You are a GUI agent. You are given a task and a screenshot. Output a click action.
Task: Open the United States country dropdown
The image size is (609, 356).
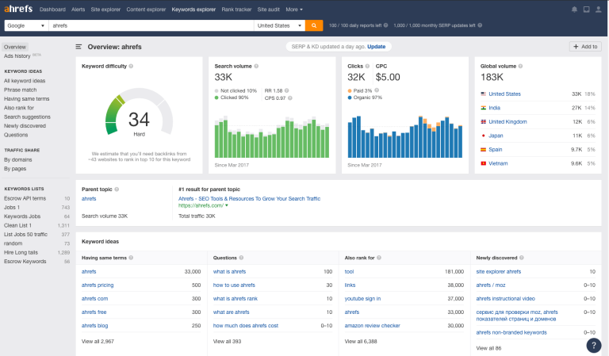pyautogui.click(x=280, y=25)
